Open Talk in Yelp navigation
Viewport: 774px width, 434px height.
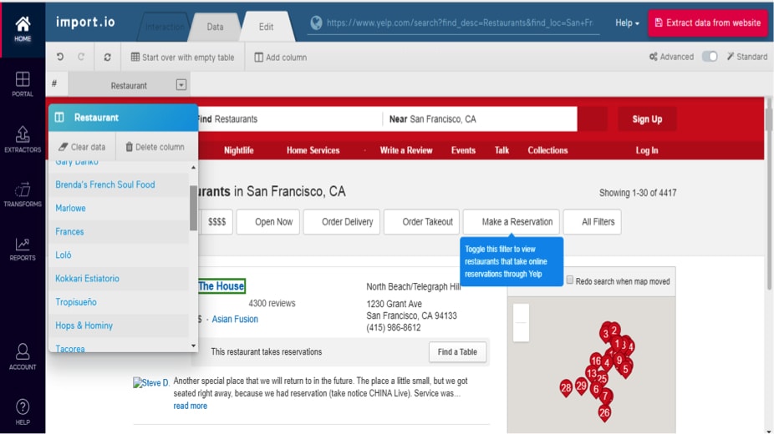502,150
